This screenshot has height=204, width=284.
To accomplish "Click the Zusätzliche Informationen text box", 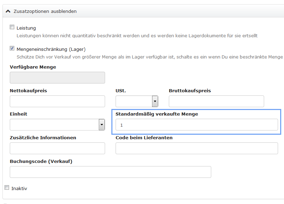I will pos(57,148).
